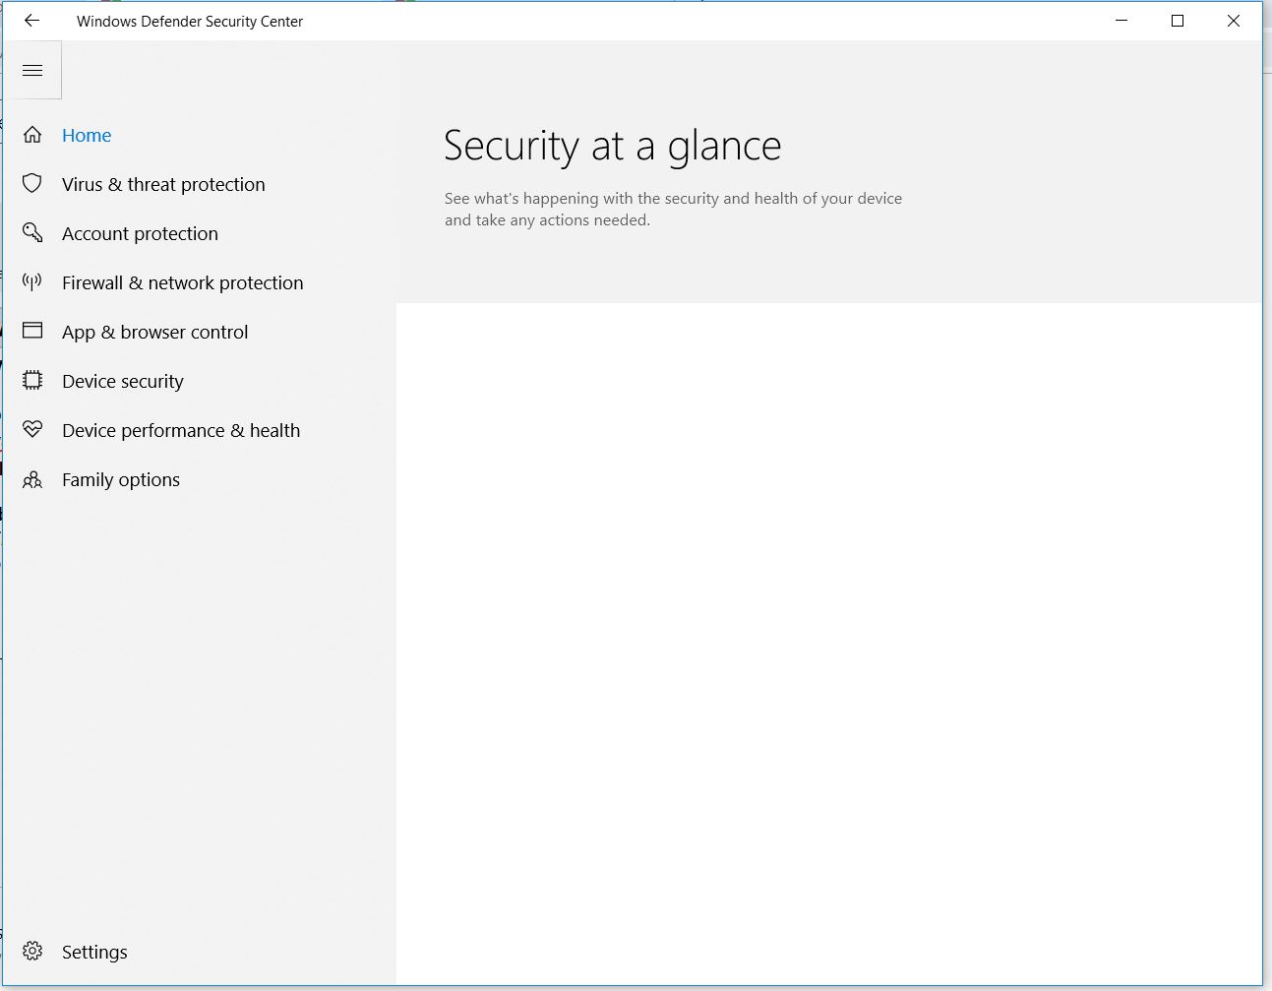This screenshot has width=1272, height=991.
Task: Click the Device security chip icon
Action: click(32, 380)
